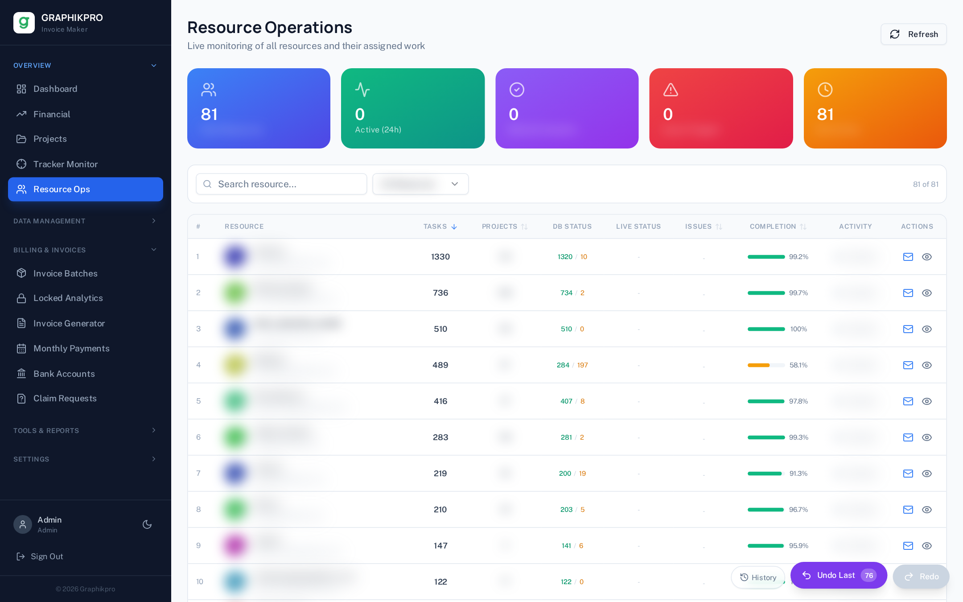Focus the Search resource field
963x602 pixels.
[x=281, y=184]
